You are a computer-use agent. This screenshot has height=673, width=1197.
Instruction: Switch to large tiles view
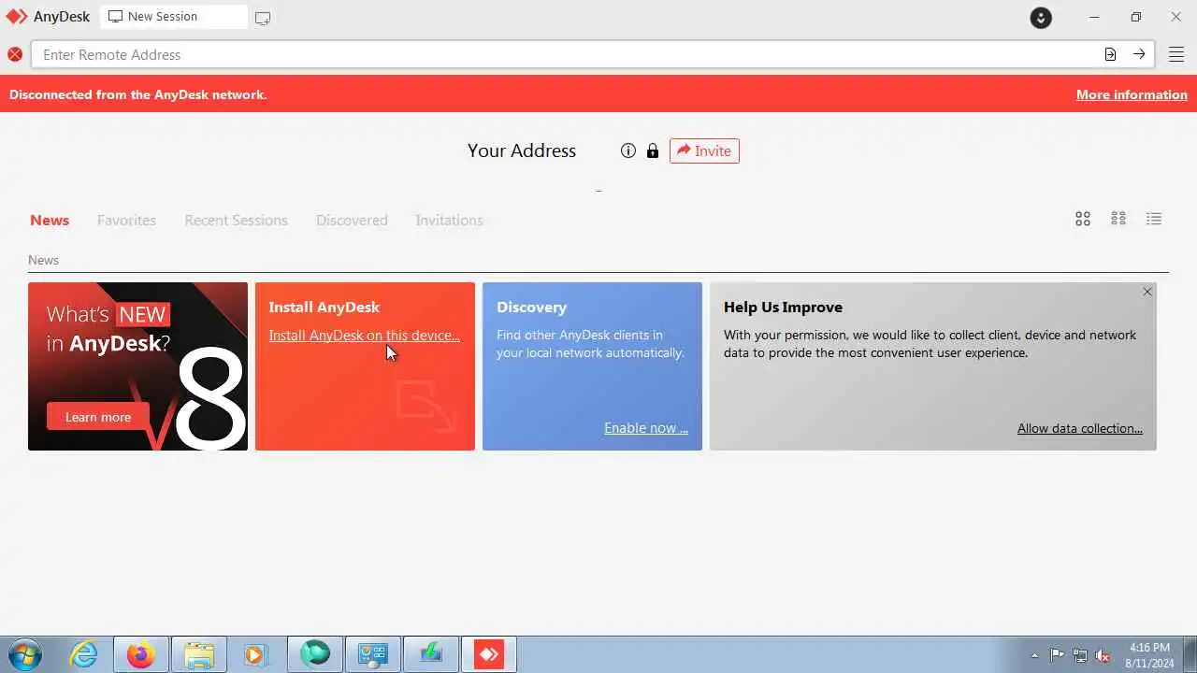1083,219
